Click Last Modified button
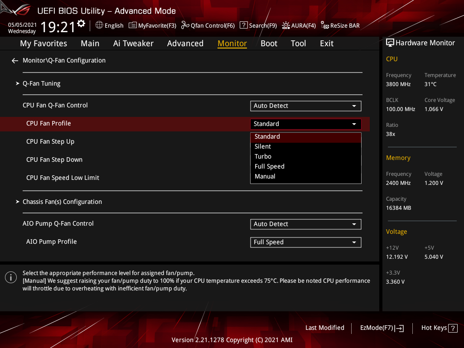Image resolution: width=464 pixels, height=348 pixels. pos(324,328)
